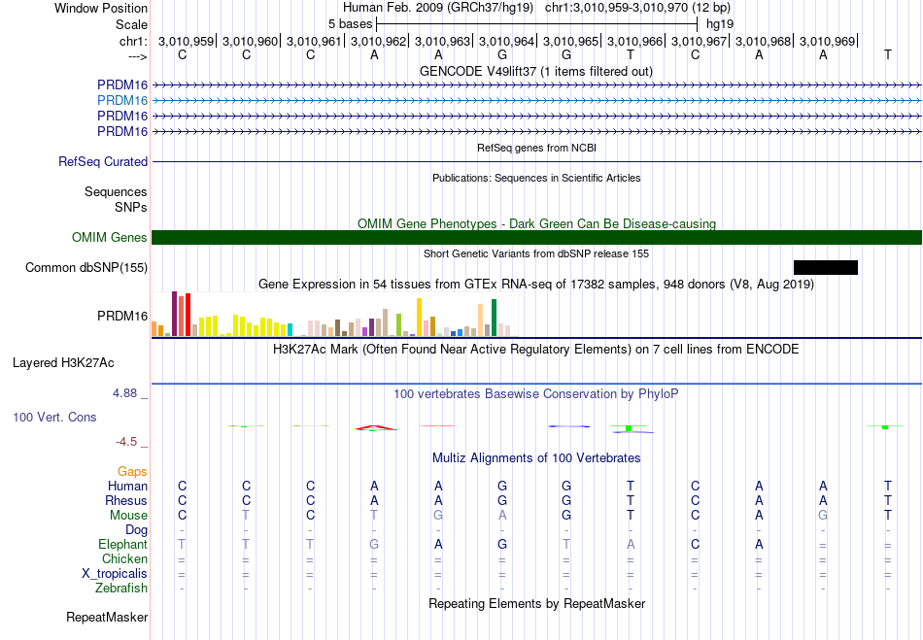This screenshot has height=640, width=923.
Task: Click the ---> sequence direction arrow
Action: 138,56
